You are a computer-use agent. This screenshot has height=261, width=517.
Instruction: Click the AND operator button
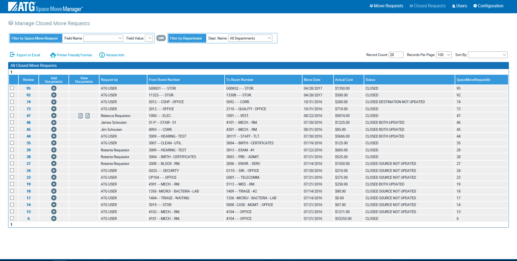pyautogui.click(x=161, y=38)
